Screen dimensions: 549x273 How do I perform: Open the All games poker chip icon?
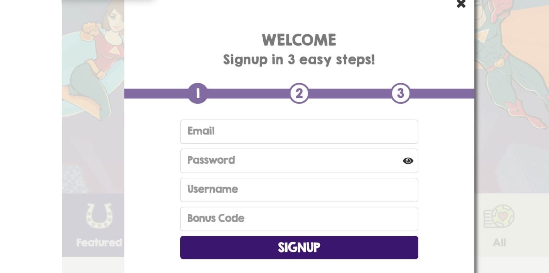499,216
